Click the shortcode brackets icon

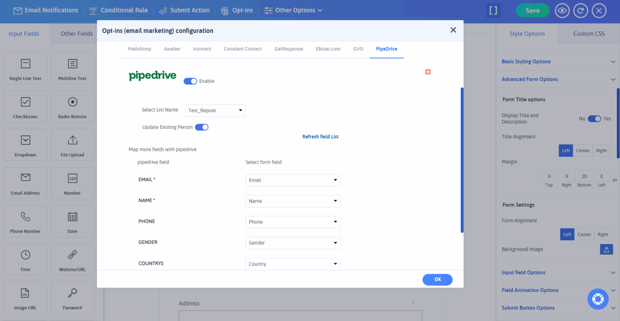[493, 10]
